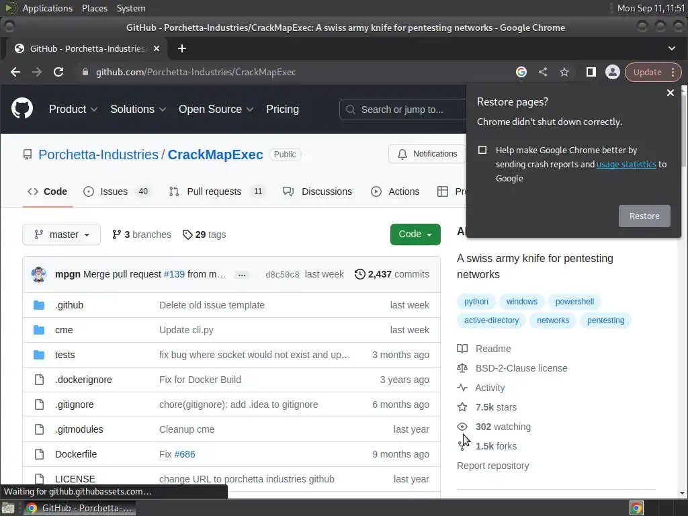Open the master branch selector

pos(61,234)
